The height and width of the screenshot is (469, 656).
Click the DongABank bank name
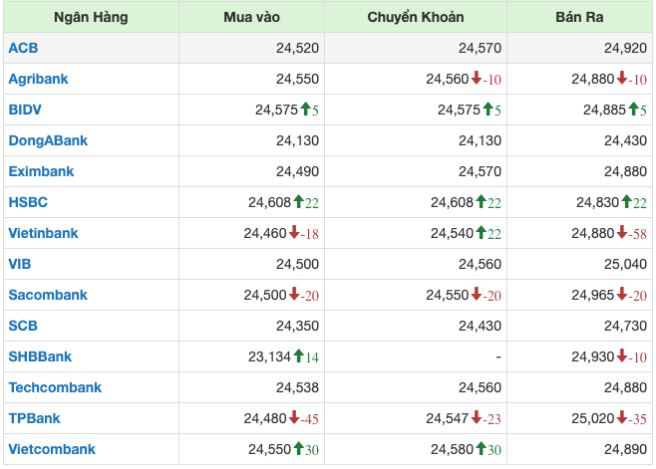48,140
